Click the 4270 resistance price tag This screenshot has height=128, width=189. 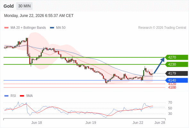(x=176, y=57)
